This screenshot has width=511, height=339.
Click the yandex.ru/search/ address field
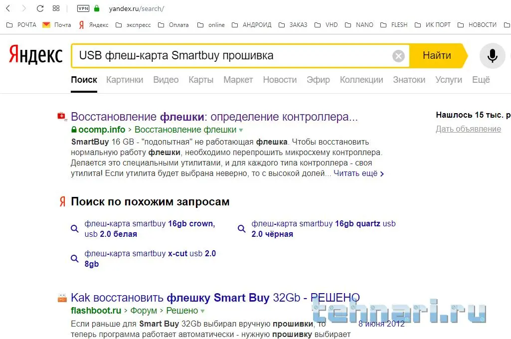137,9
